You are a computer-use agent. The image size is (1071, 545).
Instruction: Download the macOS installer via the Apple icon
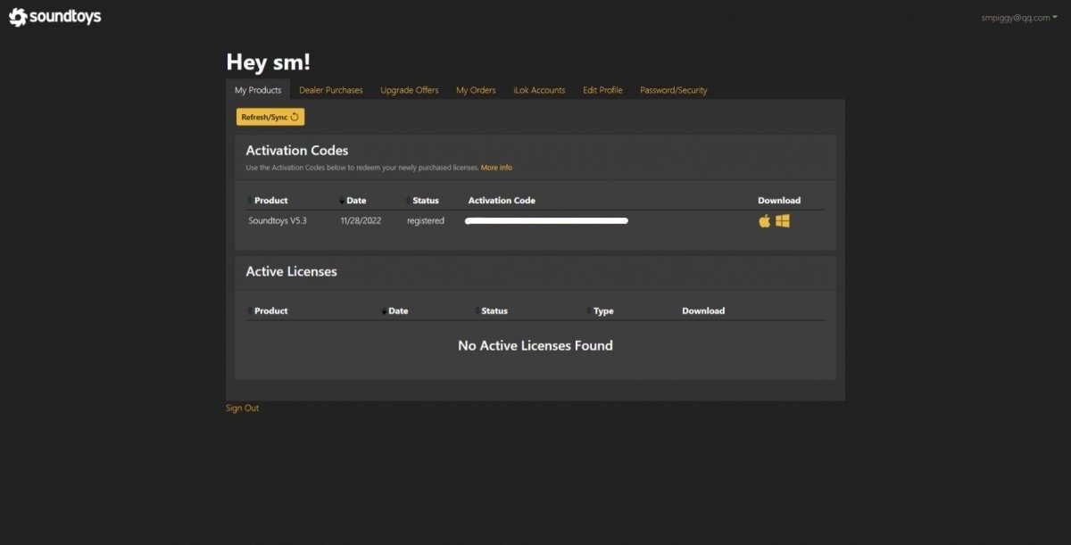tap(765, 221)
